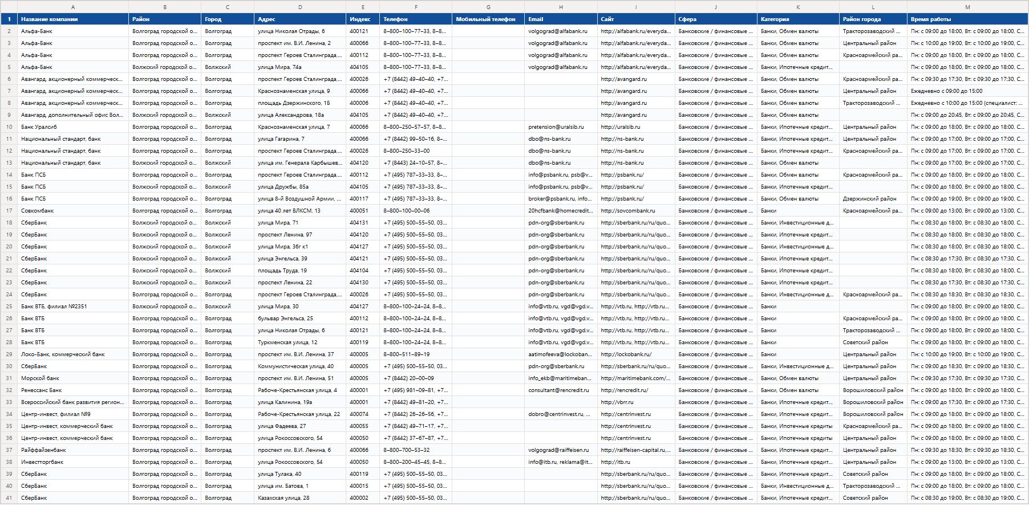Click address 'проспект Ленина, 97'
The image size is (1029, 514).
(x=300, y=235)
